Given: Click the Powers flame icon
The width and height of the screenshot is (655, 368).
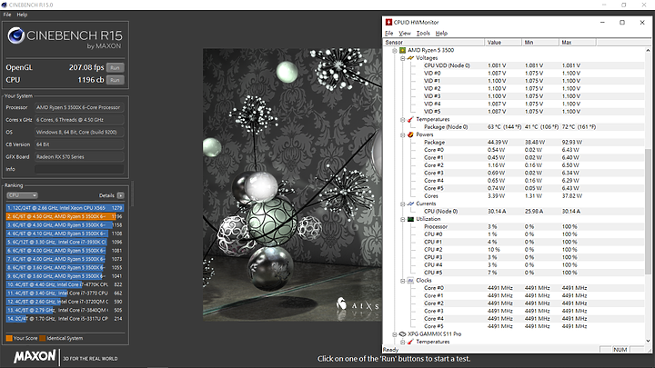Looking at the screenshot, I should pyautogui.click(x=410, y=134).
